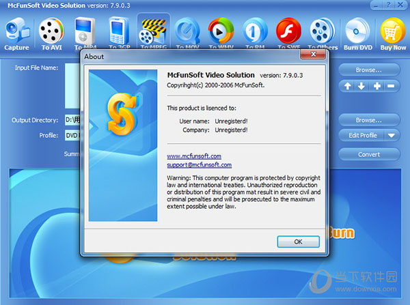Browse for input file
Screen dimensions: 410x305
point(369,70)
